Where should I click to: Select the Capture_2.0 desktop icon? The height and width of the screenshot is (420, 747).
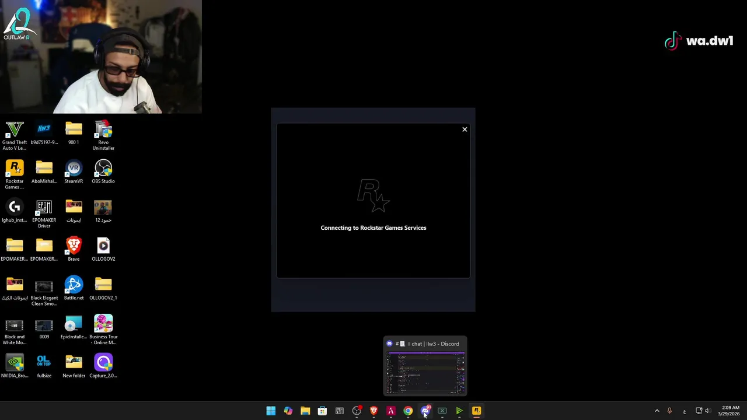(103, 366)
